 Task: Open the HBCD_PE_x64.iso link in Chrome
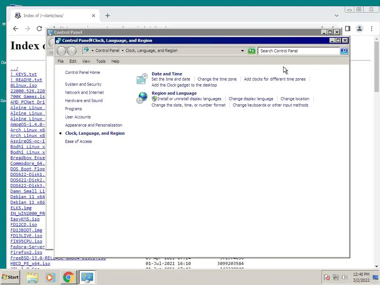pyautogui.click(x=30, y=263)
